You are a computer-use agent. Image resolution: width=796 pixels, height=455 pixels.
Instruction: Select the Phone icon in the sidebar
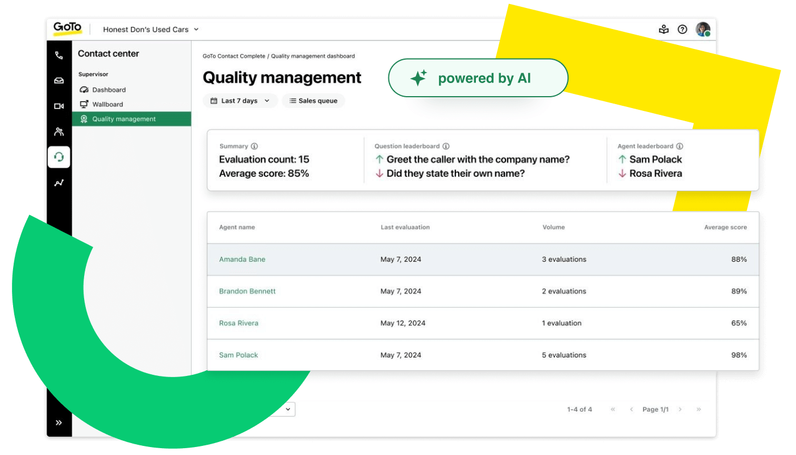59,55
